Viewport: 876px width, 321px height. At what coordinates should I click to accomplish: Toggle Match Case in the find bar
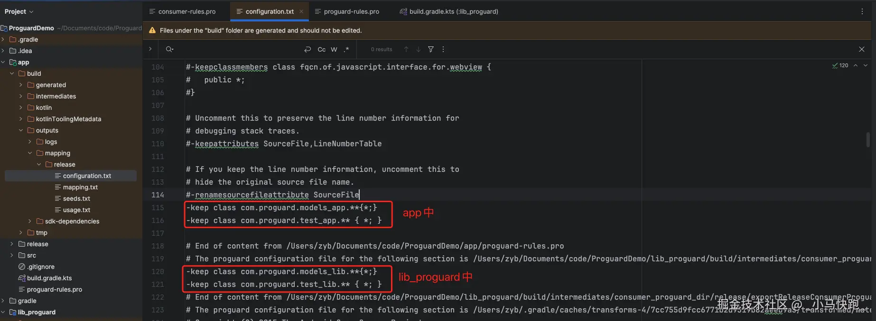point(322,49)
